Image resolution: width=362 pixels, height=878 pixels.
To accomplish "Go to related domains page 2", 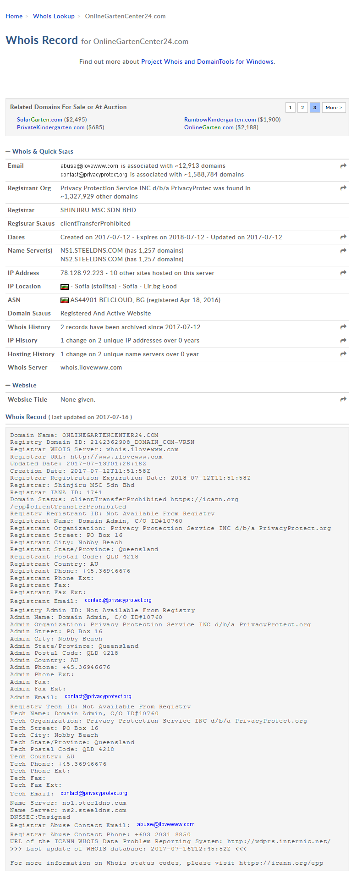I will click(302, 107).
